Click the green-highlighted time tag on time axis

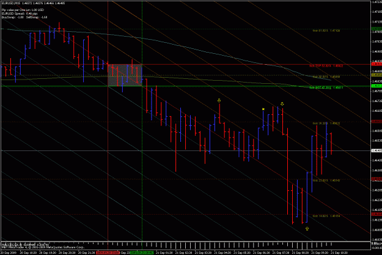[x=142, y=253]
